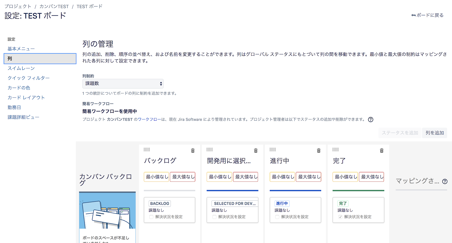Delete the 開発用に選択 column with trash icon

(x=256, y=150)
